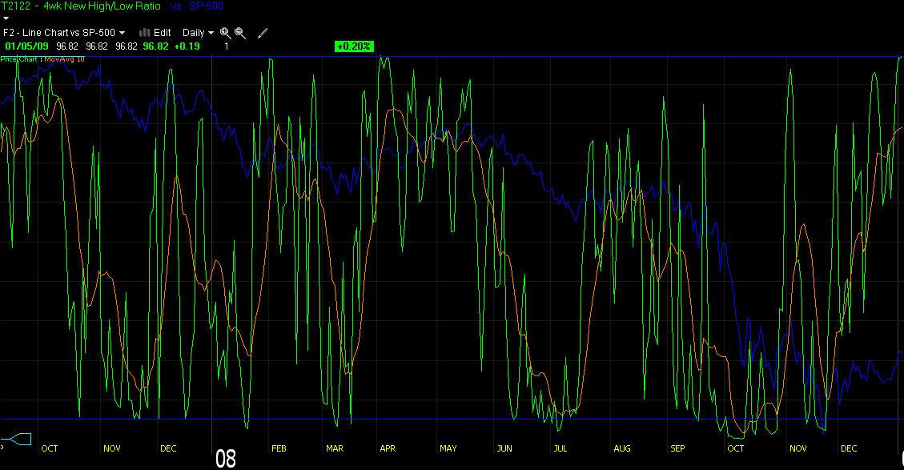
Task: Click the first OCT month label
Action: pos(50,448)
